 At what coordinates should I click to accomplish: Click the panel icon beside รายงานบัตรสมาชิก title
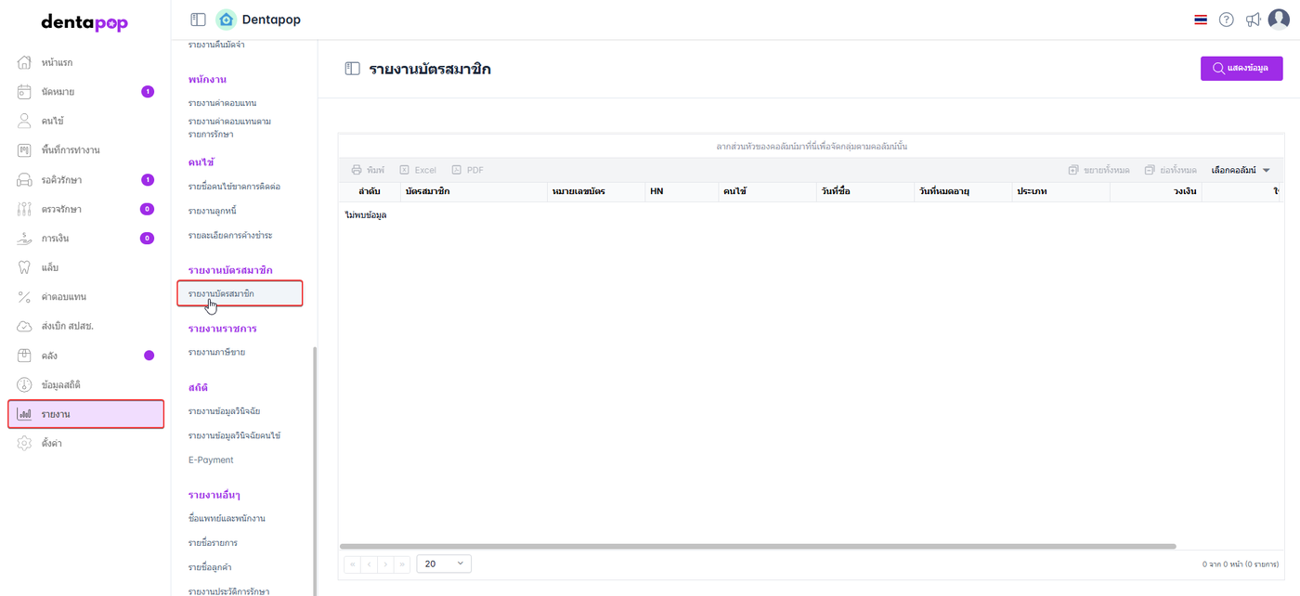point(352,69)
